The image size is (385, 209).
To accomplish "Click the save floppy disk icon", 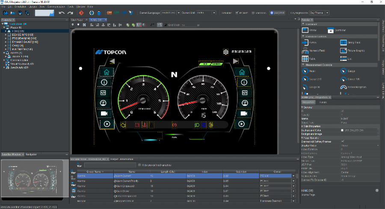I will [x=20, y=13].
